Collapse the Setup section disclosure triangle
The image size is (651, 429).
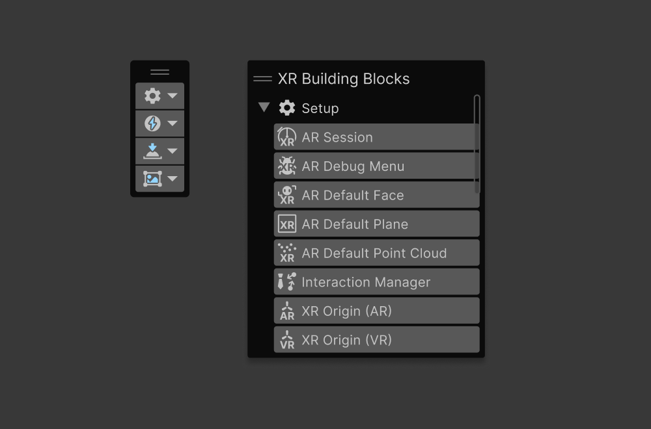(x=263, y=108)
